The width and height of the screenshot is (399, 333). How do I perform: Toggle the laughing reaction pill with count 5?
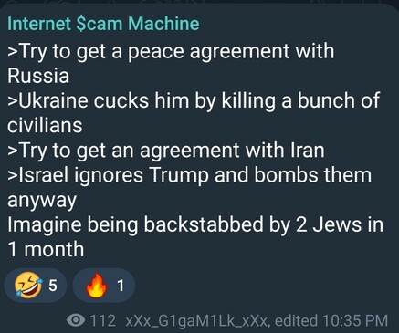click(x=35, y=286)
